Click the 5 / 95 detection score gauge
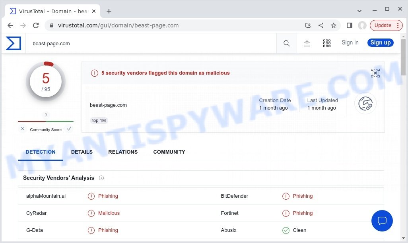 (46, 81)
